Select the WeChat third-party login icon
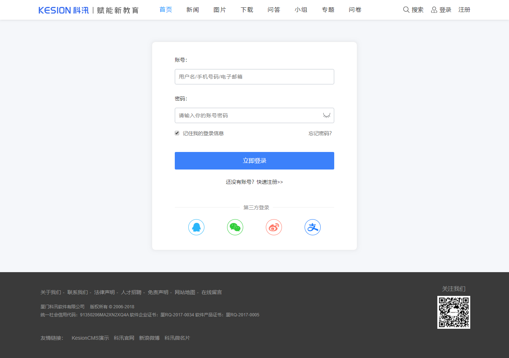This screenshot has width=509, height=358. 235,227
